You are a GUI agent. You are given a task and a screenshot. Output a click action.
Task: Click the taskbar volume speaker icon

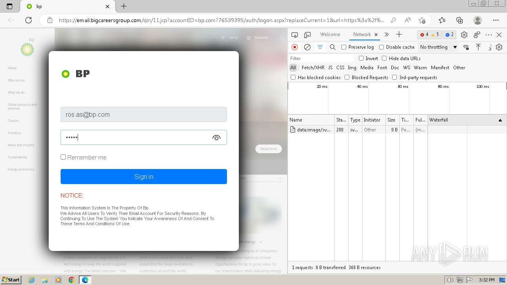pos(450,280)
